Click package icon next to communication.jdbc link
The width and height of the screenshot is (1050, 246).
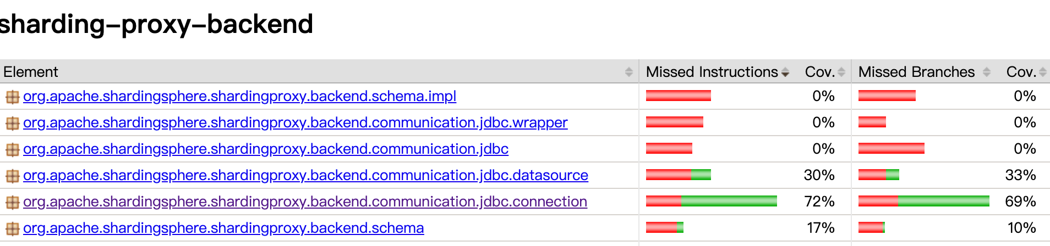tap(12, 150)
